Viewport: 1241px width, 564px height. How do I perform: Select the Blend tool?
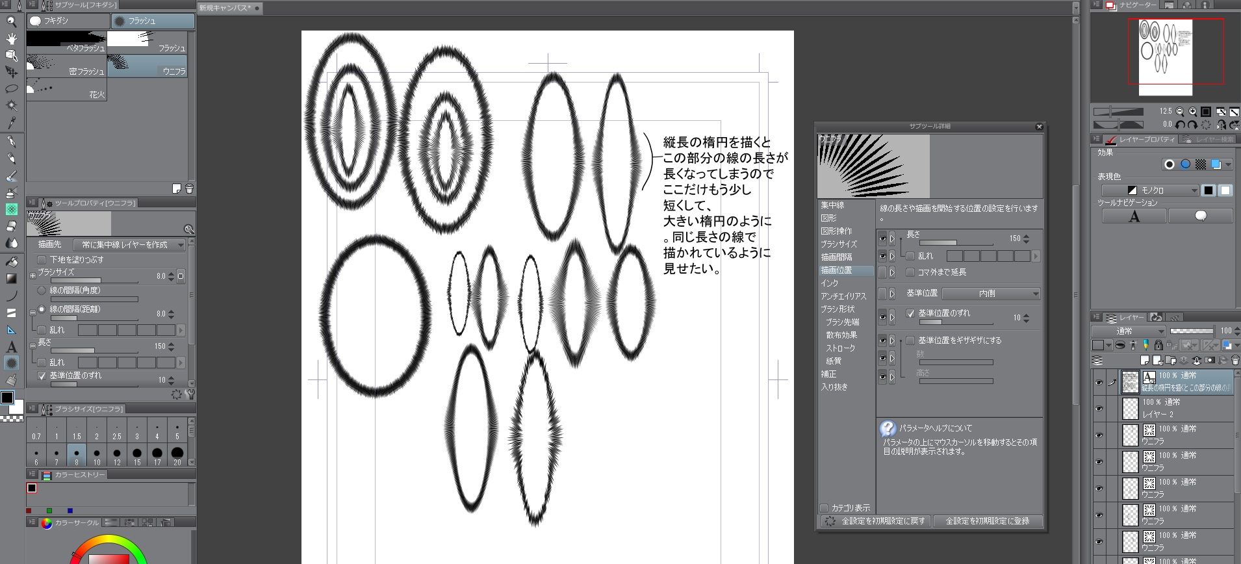(11, 243)
